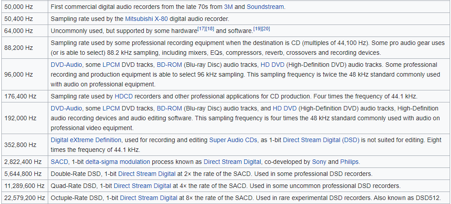Open LPCM link in 96,000 Hz row

(x=111, y=65)
